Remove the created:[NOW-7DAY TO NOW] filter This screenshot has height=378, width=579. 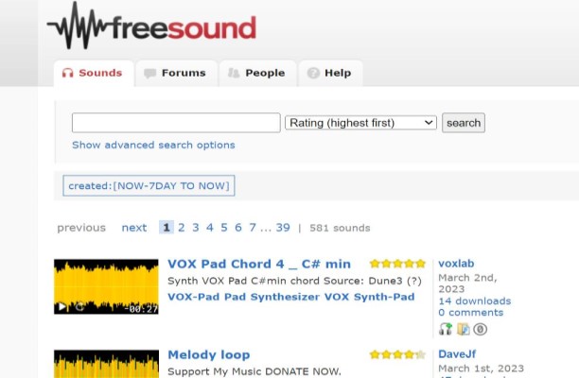(148, 186)
